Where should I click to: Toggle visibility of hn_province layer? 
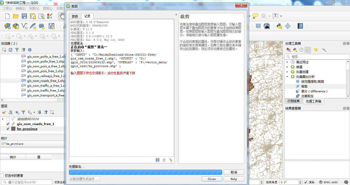pyautogui.click(x=8, y=129)
